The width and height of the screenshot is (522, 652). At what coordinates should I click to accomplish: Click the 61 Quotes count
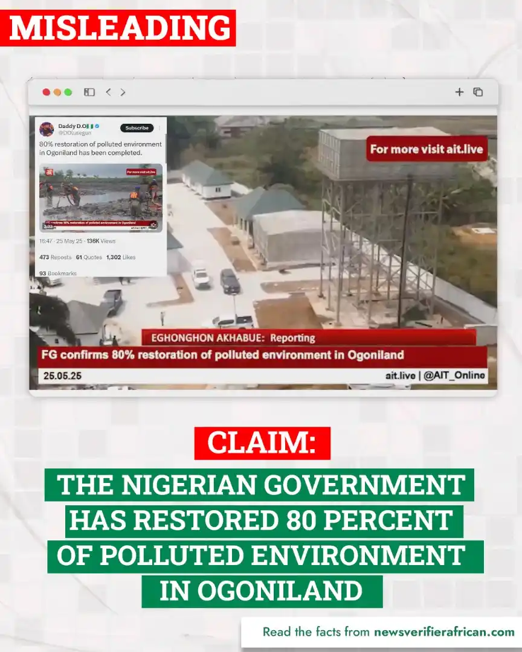click(x=89, y=257)
